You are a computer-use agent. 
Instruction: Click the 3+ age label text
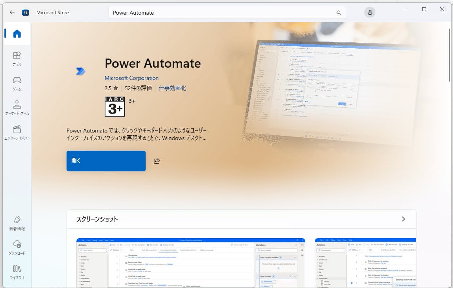tap(132, 101)
